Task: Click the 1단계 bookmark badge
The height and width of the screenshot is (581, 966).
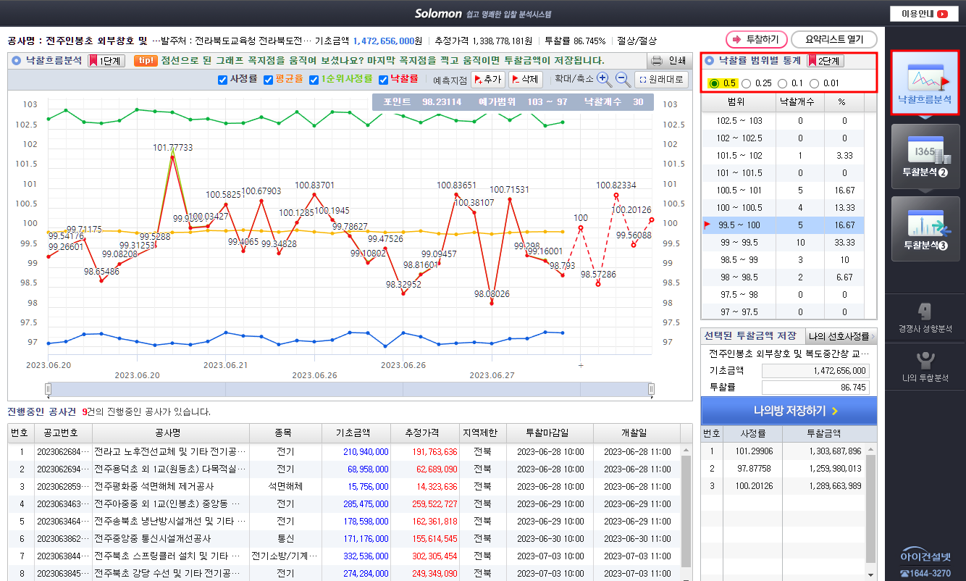Action: pos(106,61)
